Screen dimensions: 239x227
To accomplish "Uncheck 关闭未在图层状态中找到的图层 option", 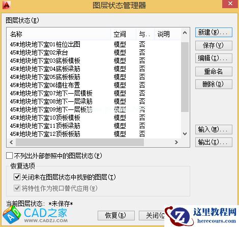I will (x=17, y=177).
